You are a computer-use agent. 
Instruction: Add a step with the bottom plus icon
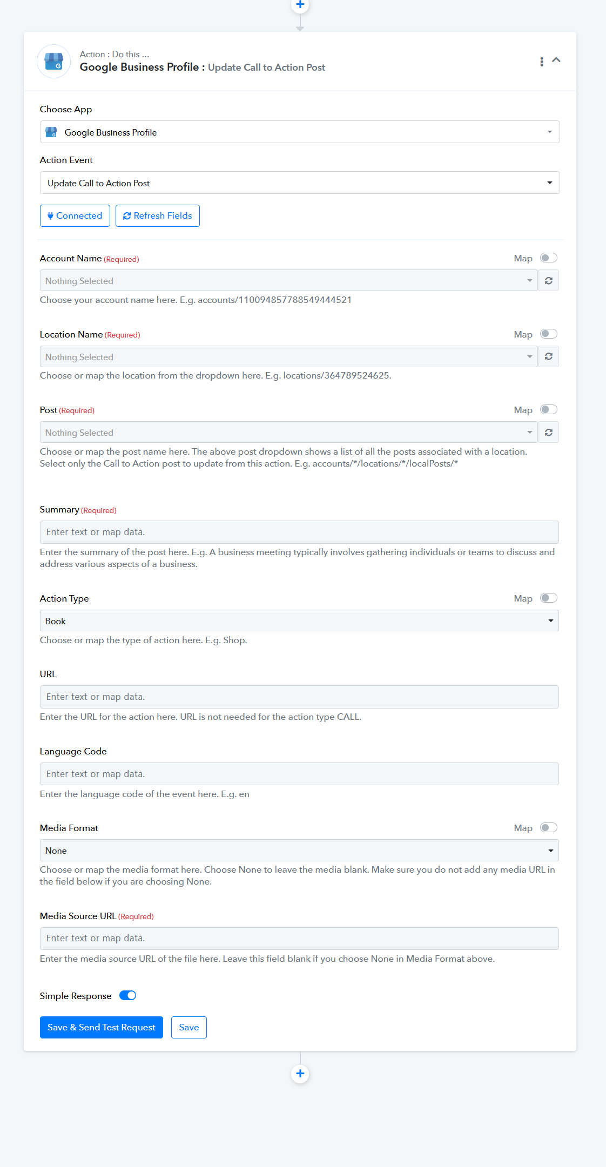tap(300, 1074)
